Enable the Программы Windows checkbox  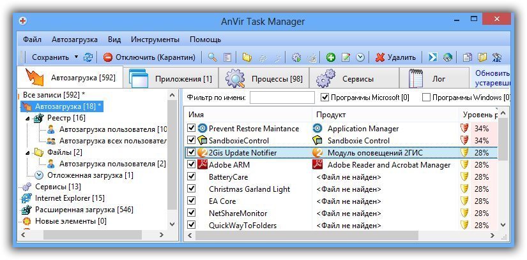click(426, 97)
